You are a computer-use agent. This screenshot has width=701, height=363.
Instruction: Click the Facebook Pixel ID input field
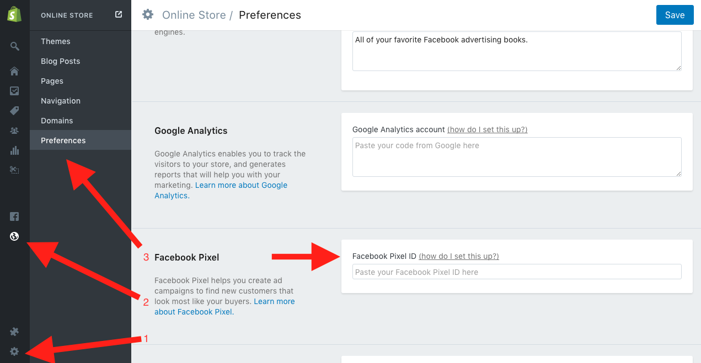[x=517, y=272]
